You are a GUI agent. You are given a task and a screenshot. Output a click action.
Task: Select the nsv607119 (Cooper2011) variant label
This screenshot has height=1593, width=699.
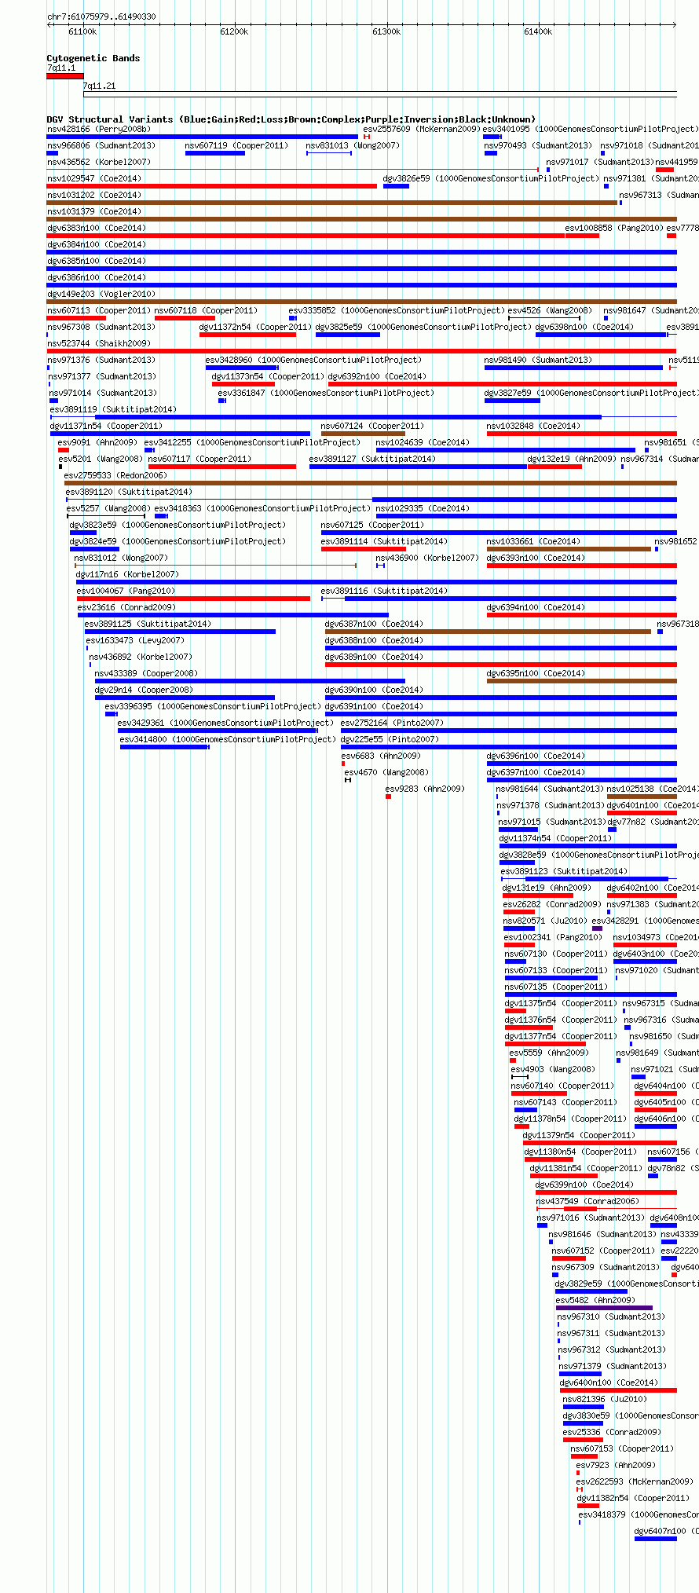click(x=236, y=145)
